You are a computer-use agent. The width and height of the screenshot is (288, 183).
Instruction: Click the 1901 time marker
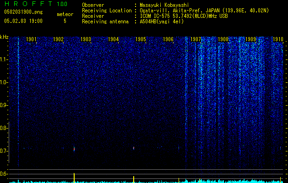tap(31, 39)
